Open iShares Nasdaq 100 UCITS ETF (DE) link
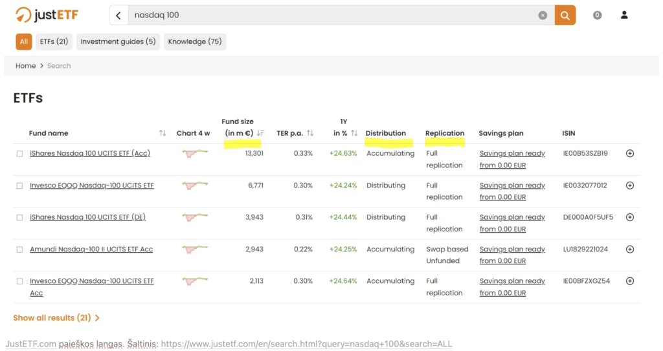 coord(87,217)
